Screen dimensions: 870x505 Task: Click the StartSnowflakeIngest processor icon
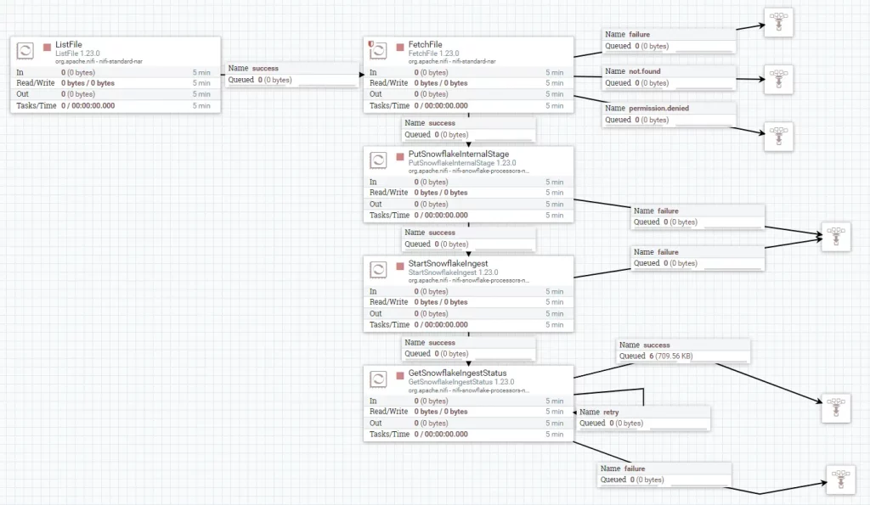point(378,269)
